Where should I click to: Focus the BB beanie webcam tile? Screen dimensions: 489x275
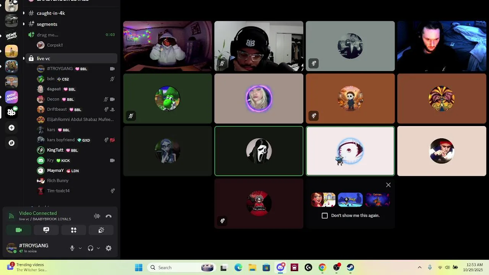click(x=259, y=46)
